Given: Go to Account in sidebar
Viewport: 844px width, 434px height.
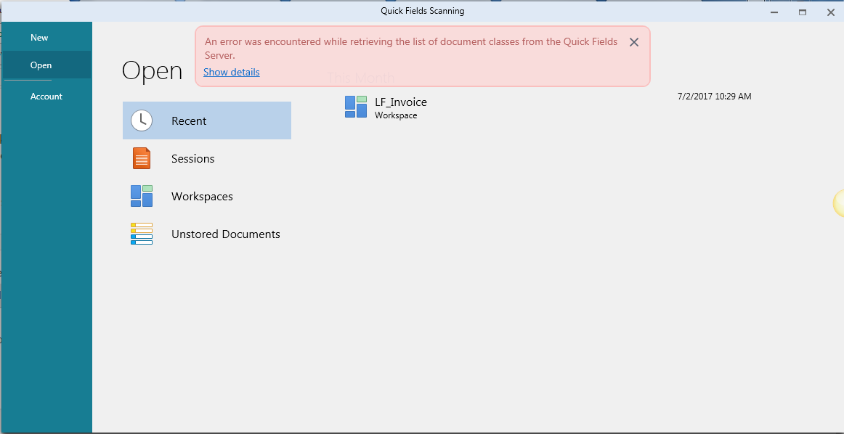Looking at the screenshot, I should click(46, 97).
